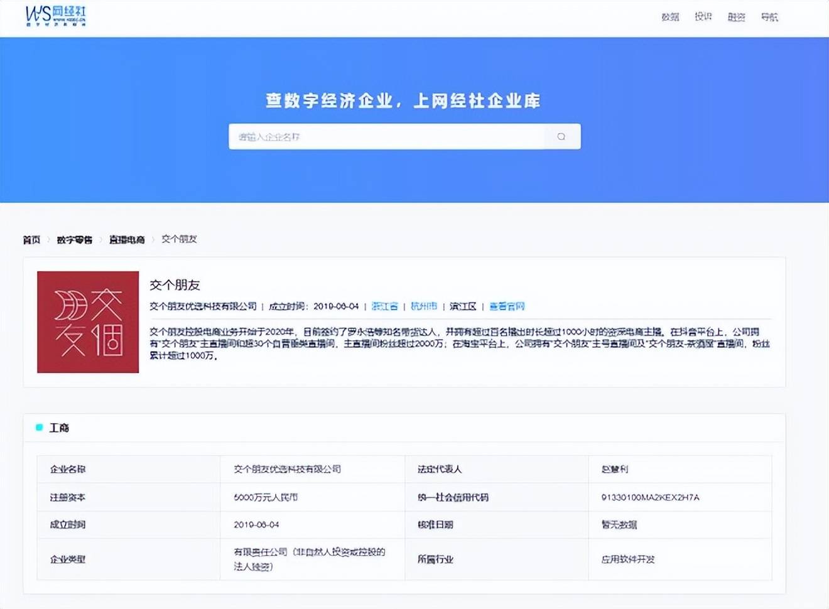
Task: Click the 交个朋友 breadcrumb entry
Action: [x=179, y=239]
